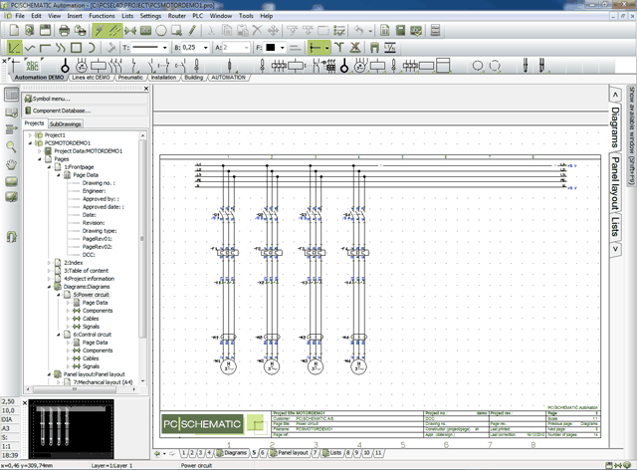Click the previous page arrow icon
The image size is (637, 470).
coord(157,453)
